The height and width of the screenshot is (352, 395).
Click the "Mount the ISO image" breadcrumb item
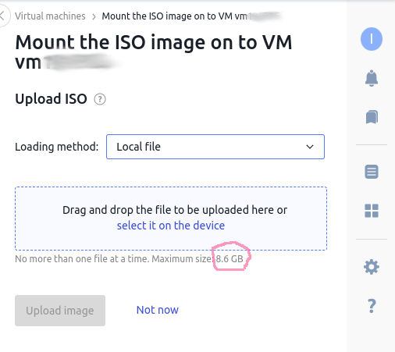[x=193, y=16]
